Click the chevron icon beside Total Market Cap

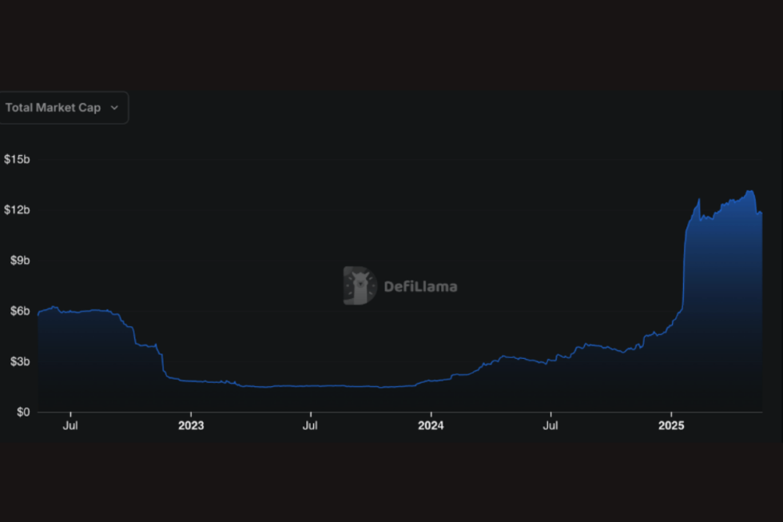(x=113, y=107)
